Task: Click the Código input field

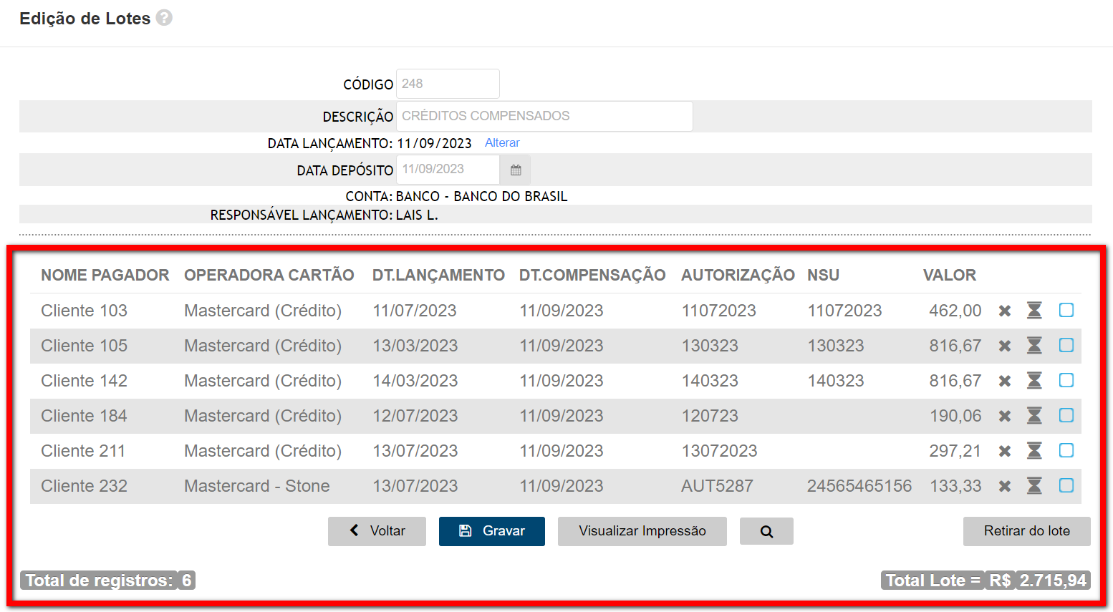Action: click(x=448, y=84)
